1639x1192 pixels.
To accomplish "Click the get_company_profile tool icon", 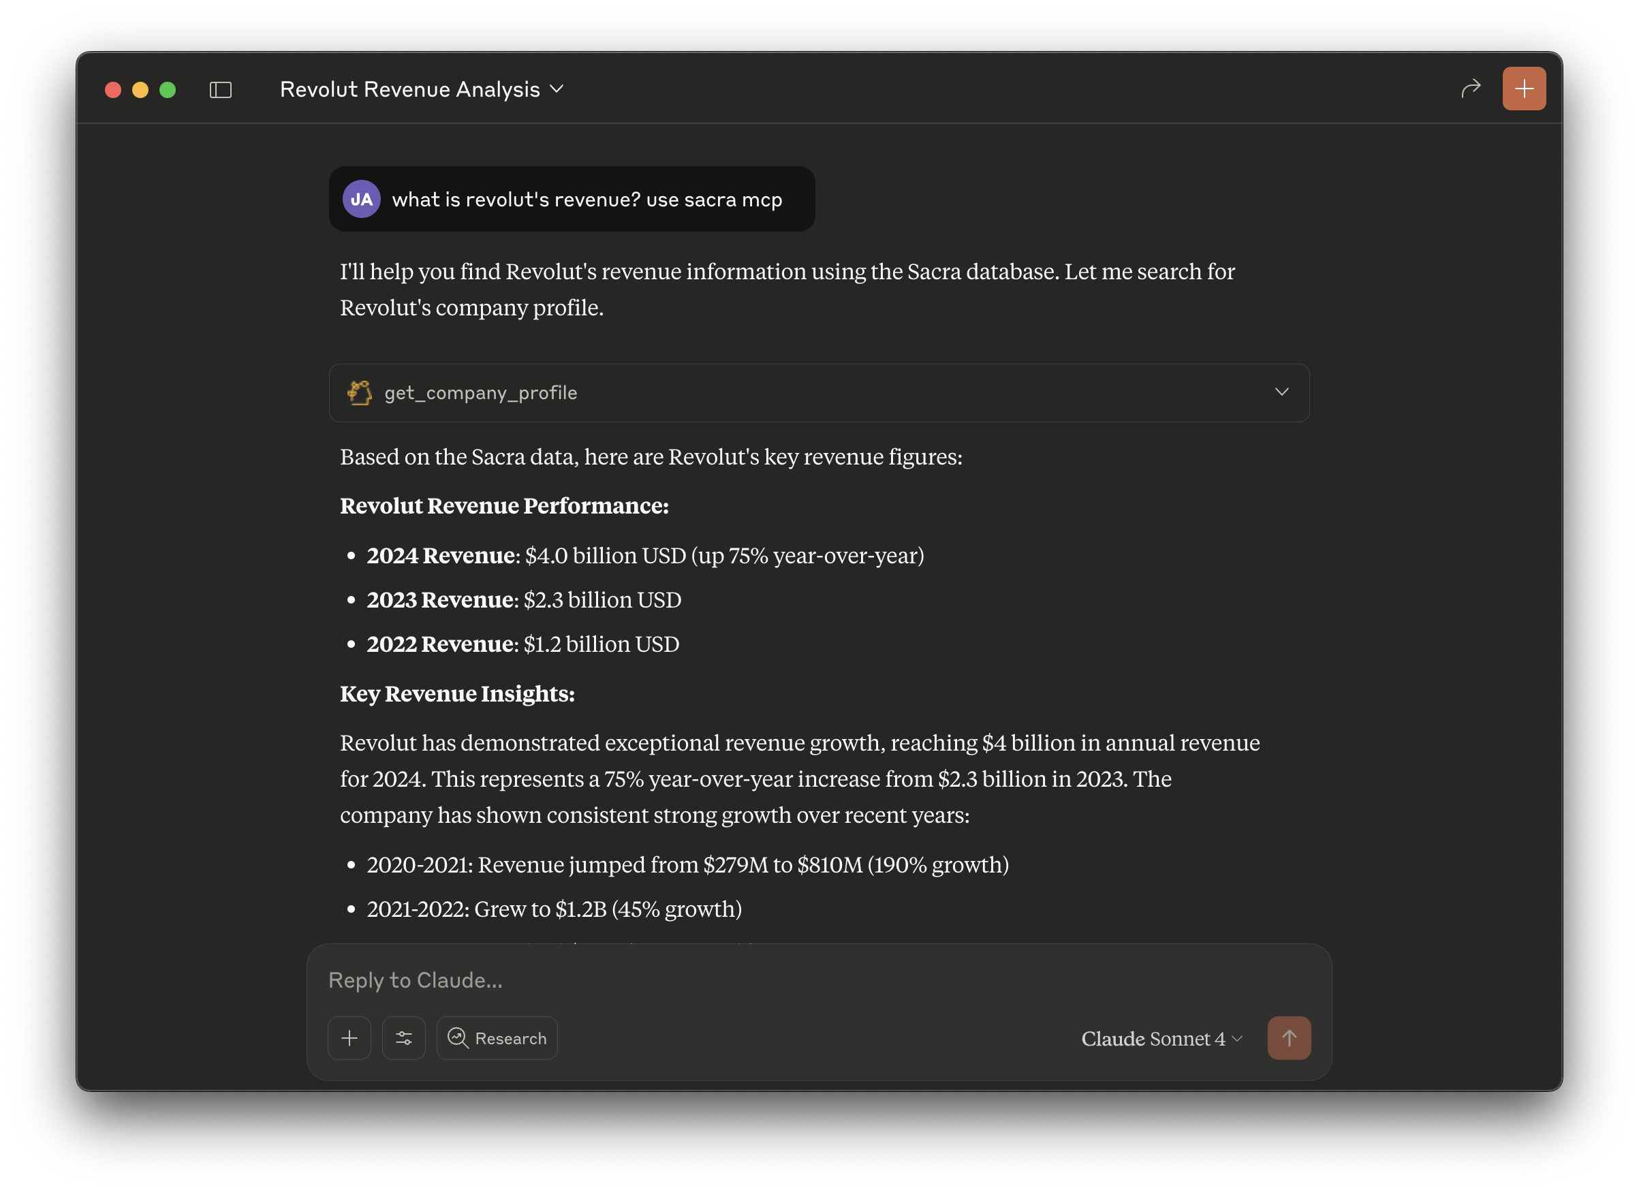I will pos(360,392).
